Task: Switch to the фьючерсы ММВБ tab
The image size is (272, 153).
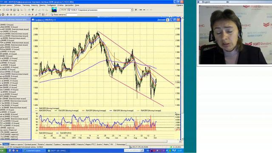Action: click(69, 144)
